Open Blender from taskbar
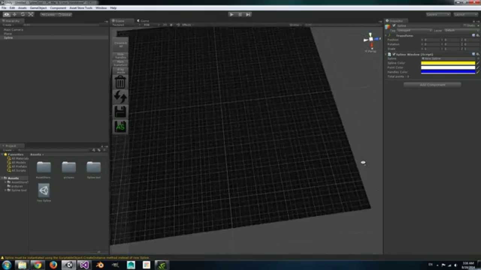Screen dimensions: 481x270 click(x=100, y=265)
